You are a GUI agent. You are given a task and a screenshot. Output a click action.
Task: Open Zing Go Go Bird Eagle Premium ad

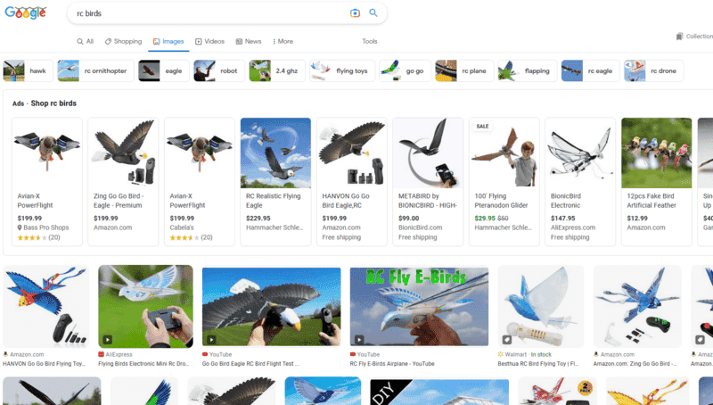[123, 182]
